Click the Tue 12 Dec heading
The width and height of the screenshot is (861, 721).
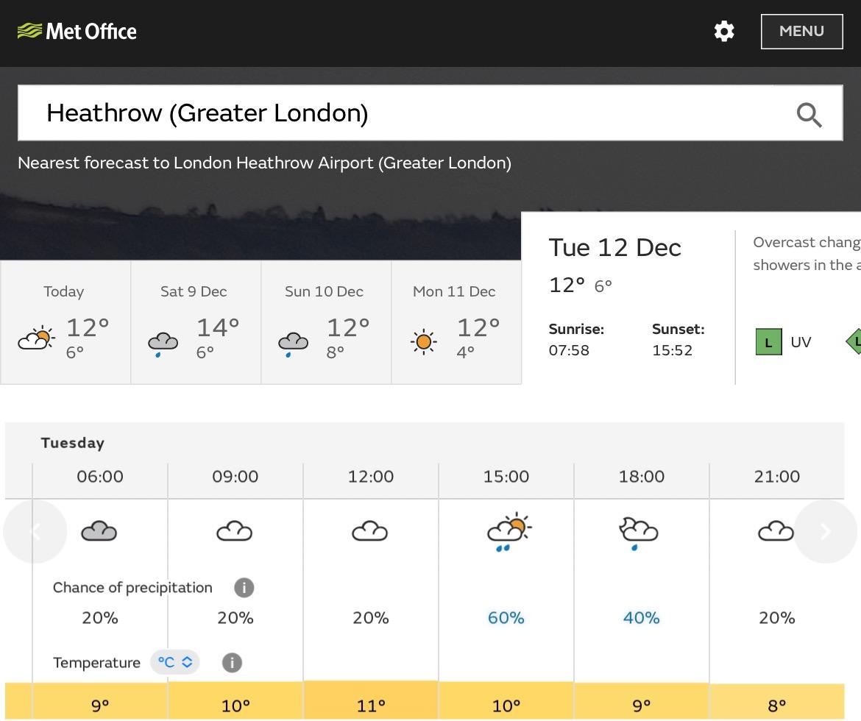click(614, 248)
